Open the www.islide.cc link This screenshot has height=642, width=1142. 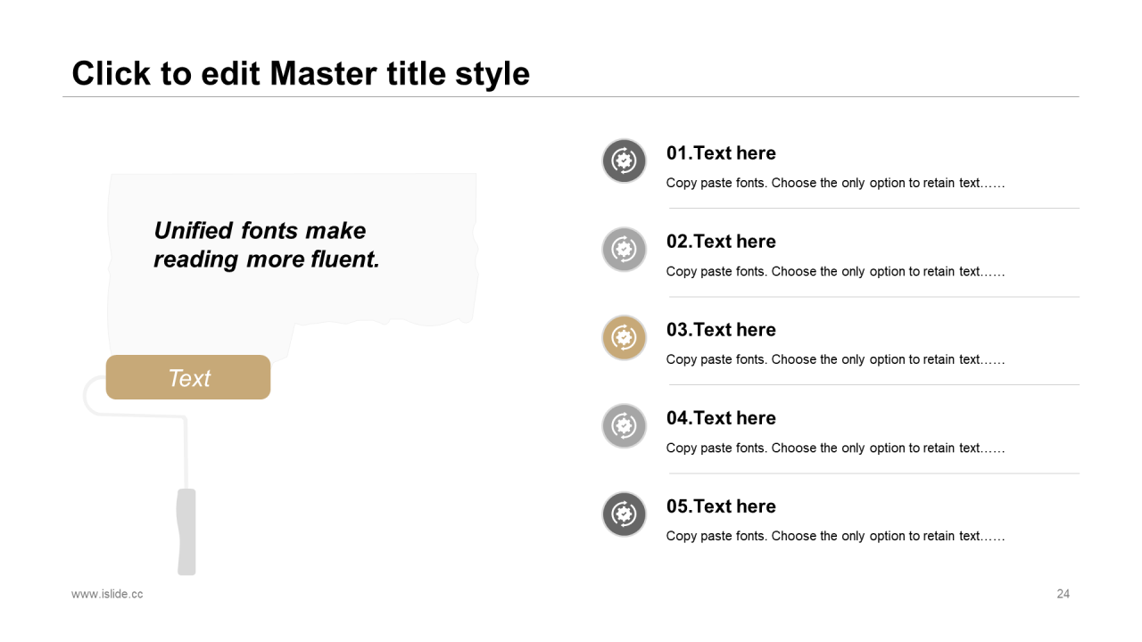pos(107,594)
